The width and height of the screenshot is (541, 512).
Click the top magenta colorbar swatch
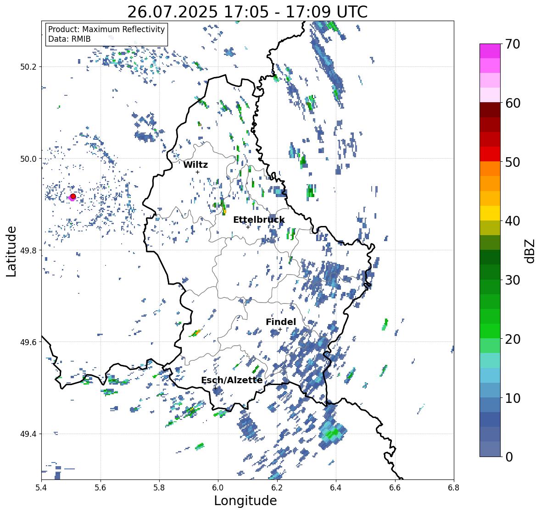[490, 51]
